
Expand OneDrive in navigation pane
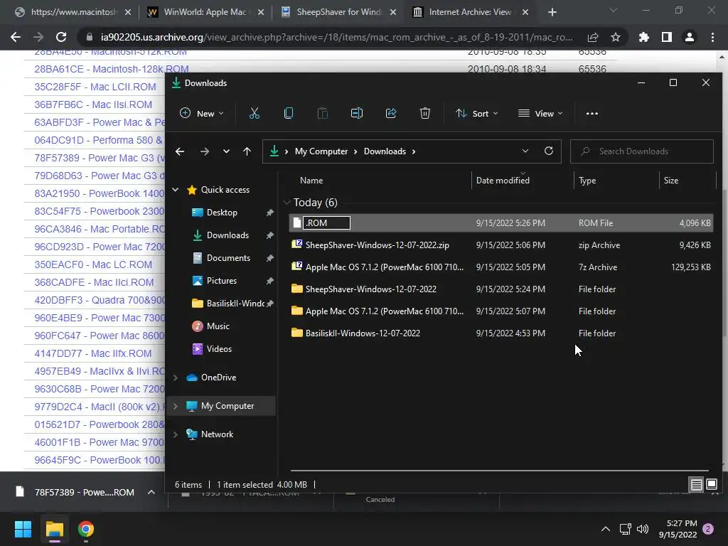(176, 378)
